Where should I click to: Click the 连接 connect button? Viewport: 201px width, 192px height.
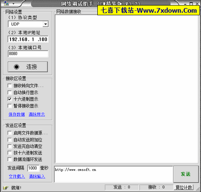click(28, 67)
